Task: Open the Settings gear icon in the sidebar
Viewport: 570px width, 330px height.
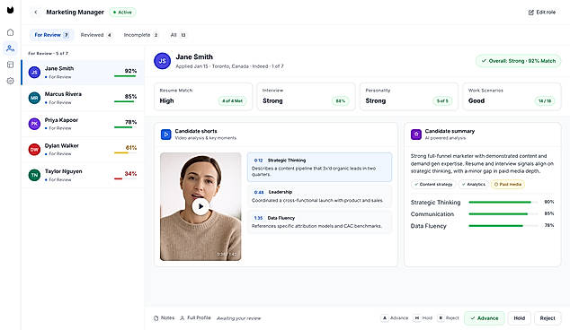Action: 10,81
